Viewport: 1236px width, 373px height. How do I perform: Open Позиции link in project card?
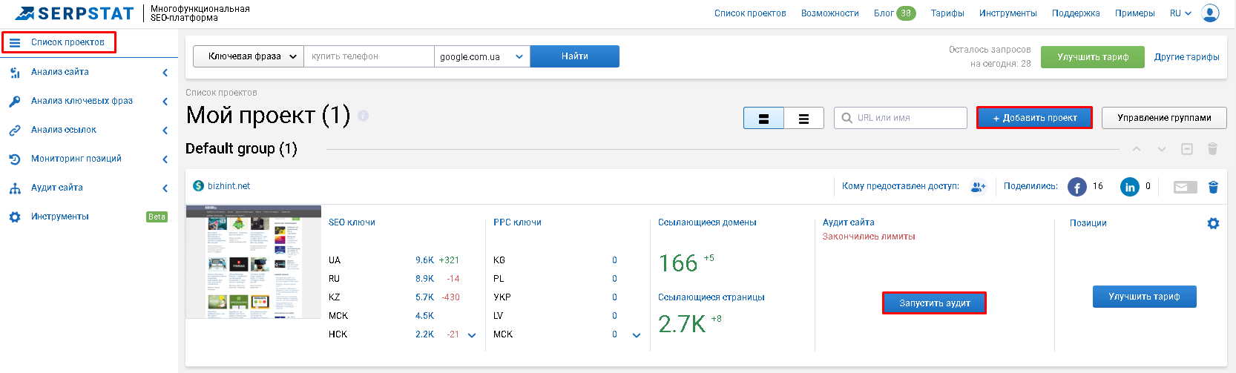coord(1088,223)
